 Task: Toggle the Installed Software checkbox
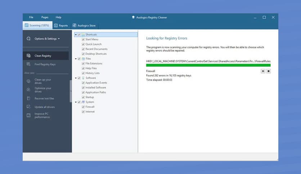pos(83,88)
